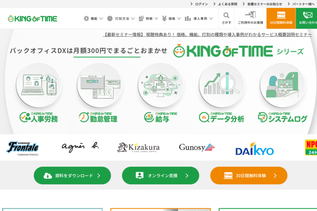
Task: Expand the 価格 dropdown chevron
Action: [x=179, y=19]
